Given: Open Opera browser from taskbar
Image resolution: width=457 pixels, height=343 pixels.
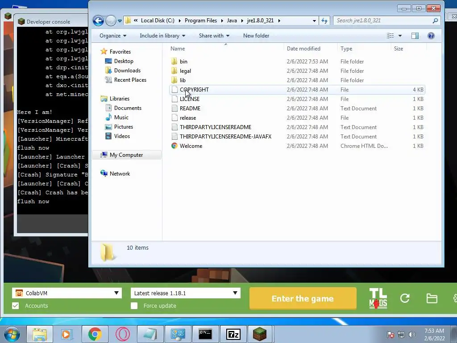Looking at the screenshot, I should pyautogui.click(x=122, y=334).
